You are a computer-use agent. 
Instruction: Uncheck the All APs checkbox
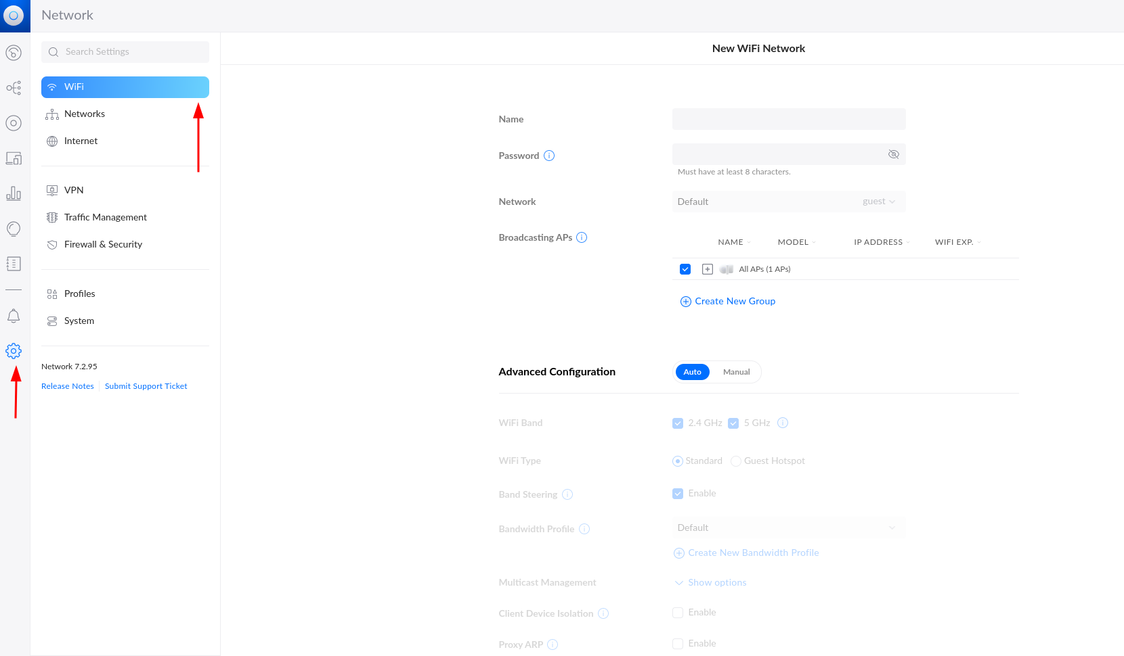(685, 269)
